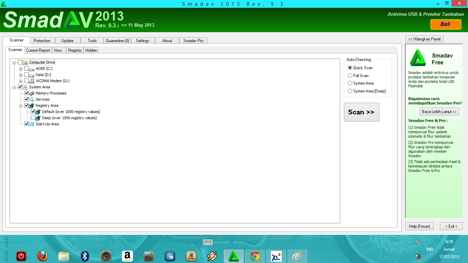Collapse the System Area tree node

[x=14, y=87]
